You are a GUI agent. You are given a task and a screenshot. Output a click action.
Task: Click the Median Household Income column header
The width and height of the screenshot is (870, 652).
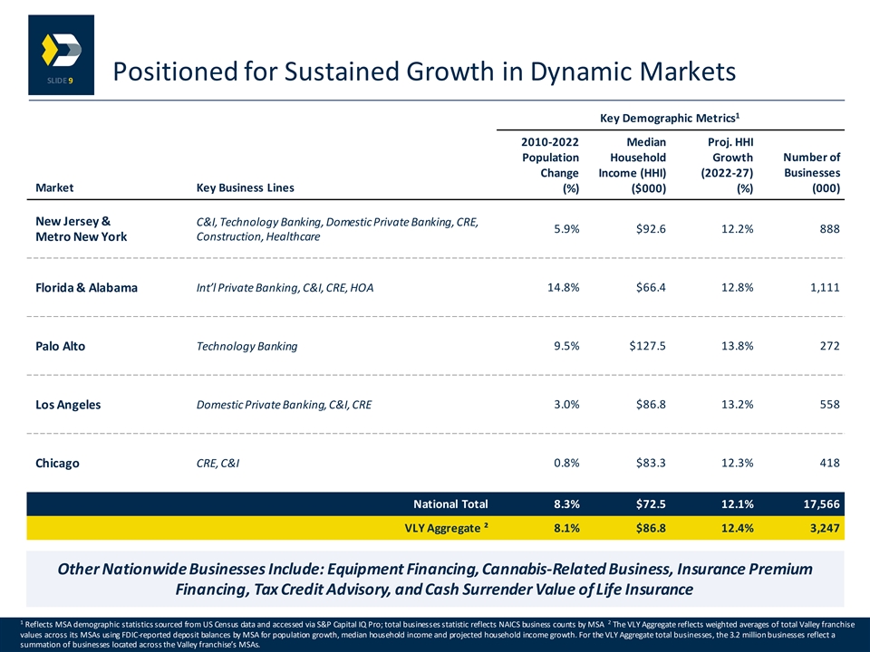[x=632, y=165]
